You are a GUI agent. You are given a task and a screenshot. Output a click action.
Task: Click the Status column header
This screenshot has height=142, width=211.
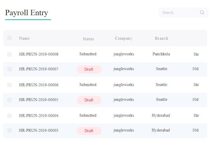point(88,39)
